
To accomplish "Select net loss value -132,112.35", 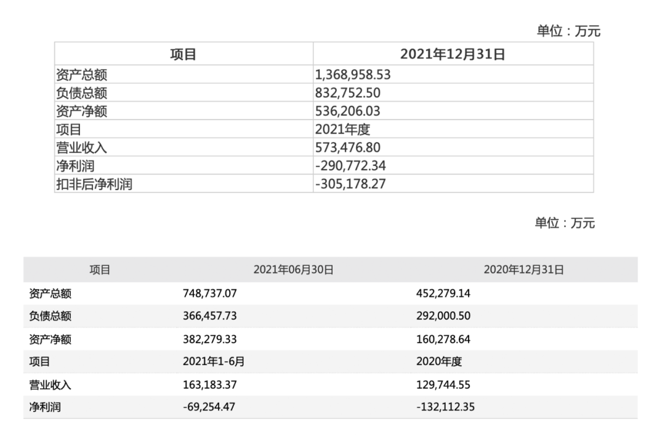I will (x=445, y=407).
